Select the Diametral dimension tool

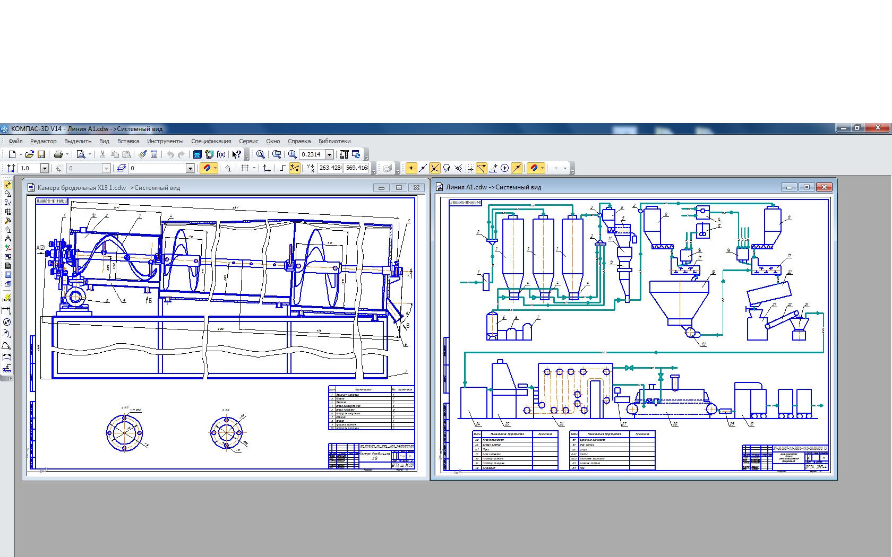pyautogui.click(x=7, y=322)
